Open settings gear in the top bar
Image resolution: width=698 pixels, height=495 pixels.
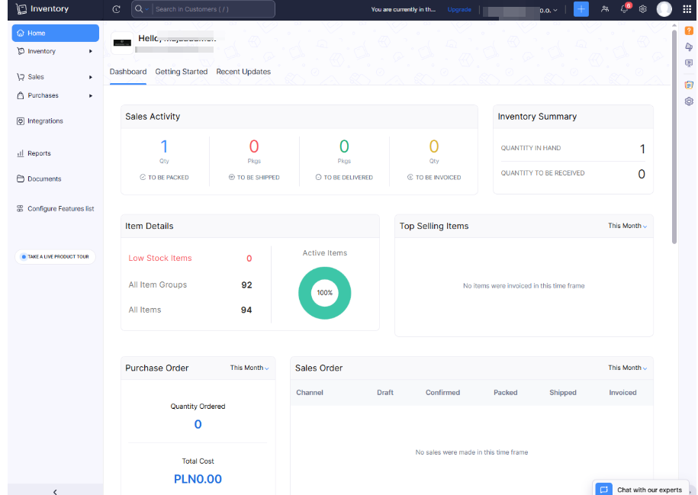pos(642,8)
